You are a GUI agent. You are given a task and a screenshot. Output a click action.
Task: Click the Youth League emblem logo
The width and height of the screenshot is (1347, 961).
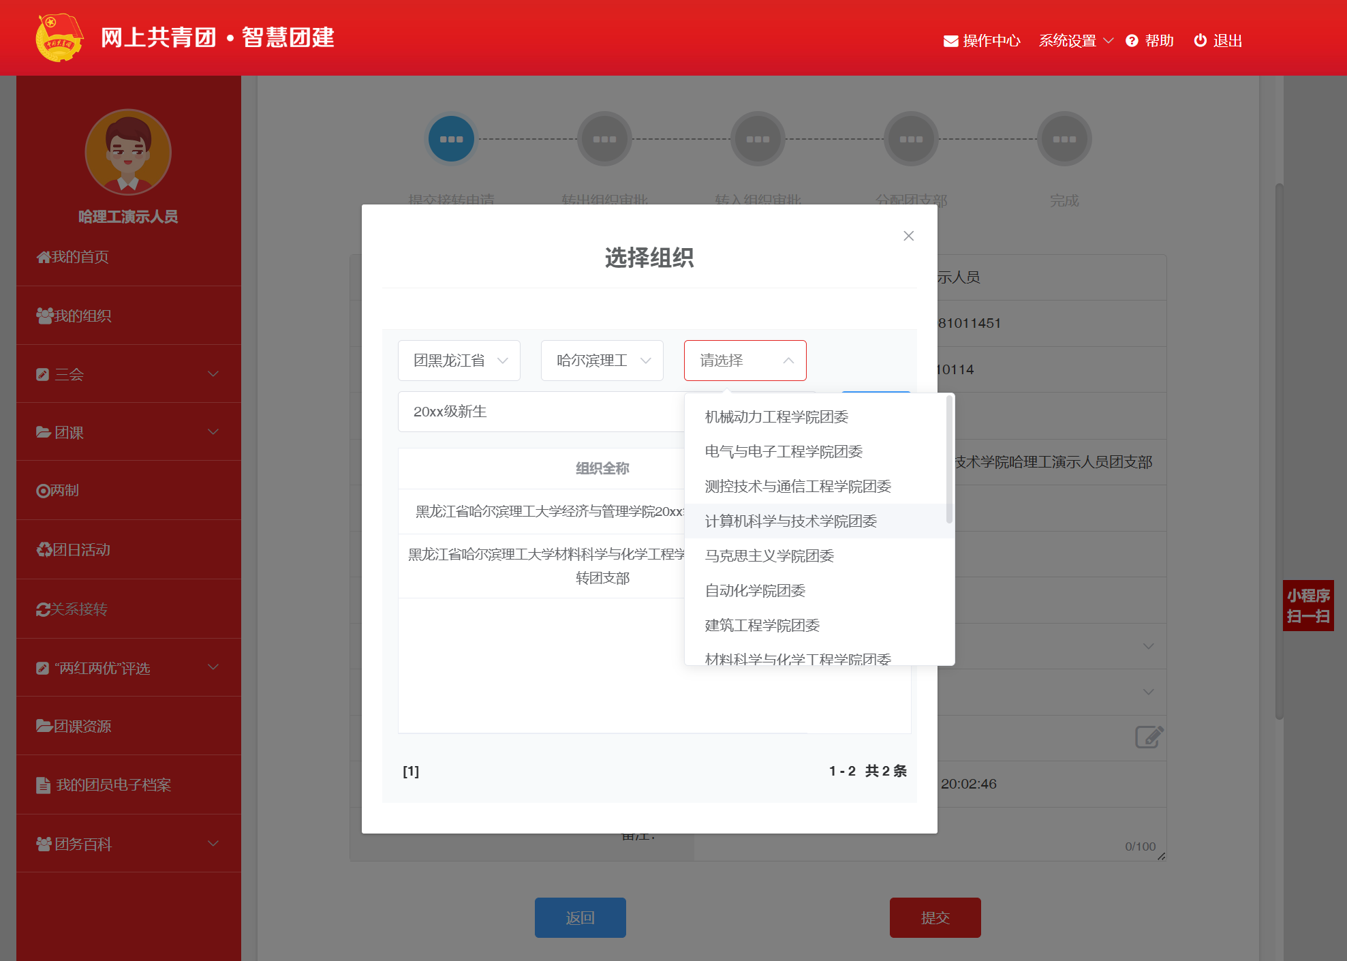59,37
